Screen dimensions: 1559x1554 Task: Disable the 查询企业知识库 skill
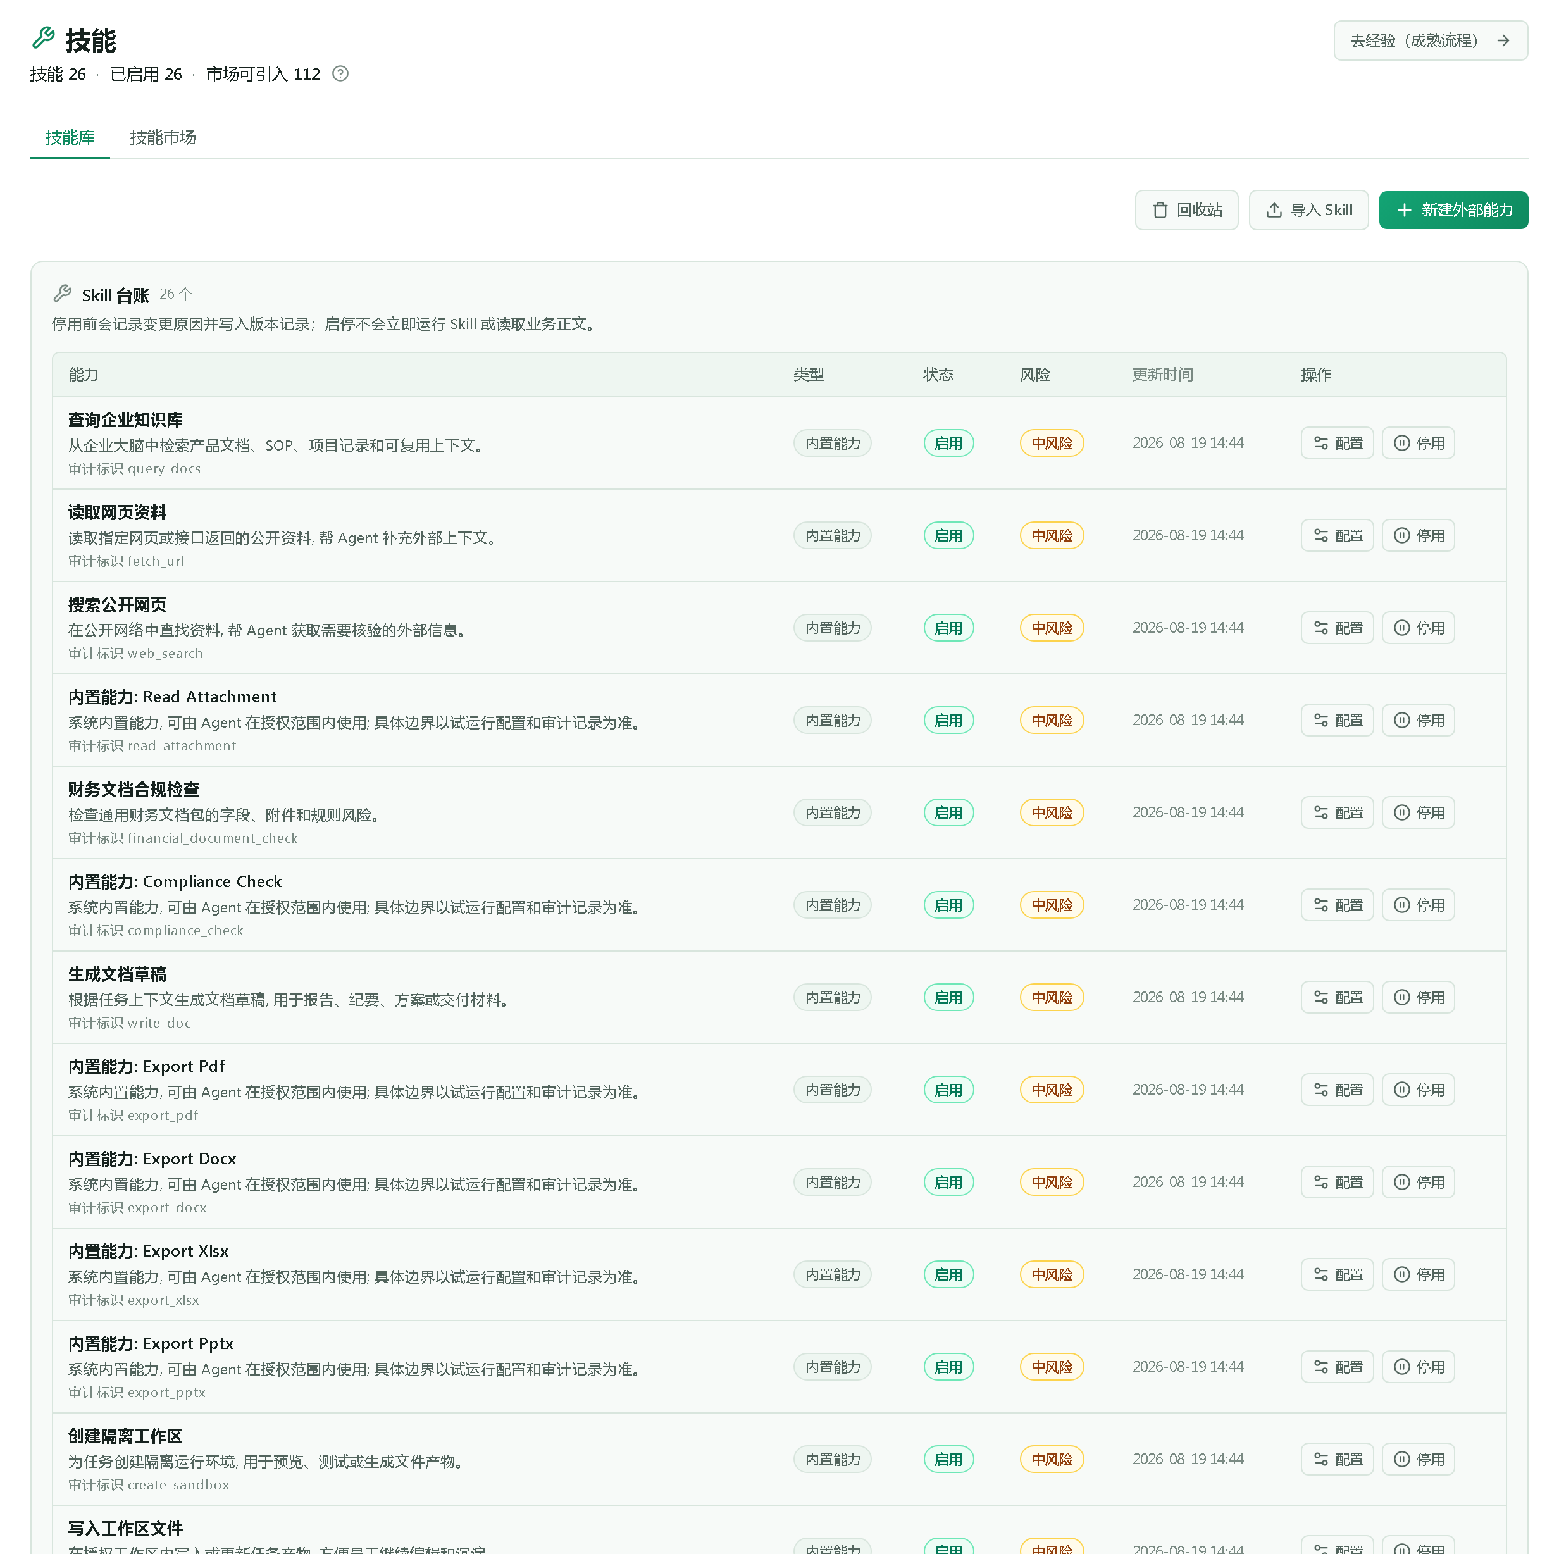1418,443
